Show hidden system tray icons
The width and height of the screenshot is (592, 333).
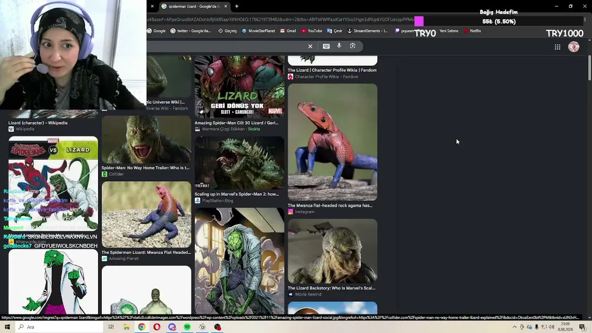click(x=514, y=327)
